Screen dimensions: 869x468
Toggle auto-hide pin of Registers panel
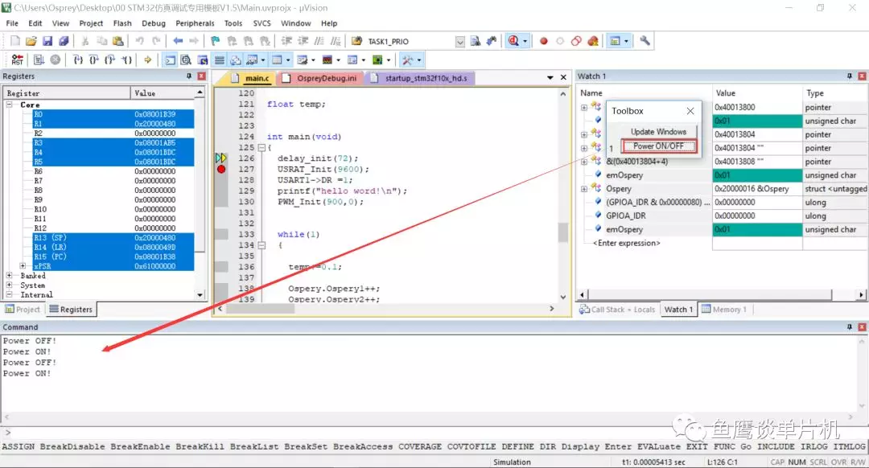click(x=189, y=76)
